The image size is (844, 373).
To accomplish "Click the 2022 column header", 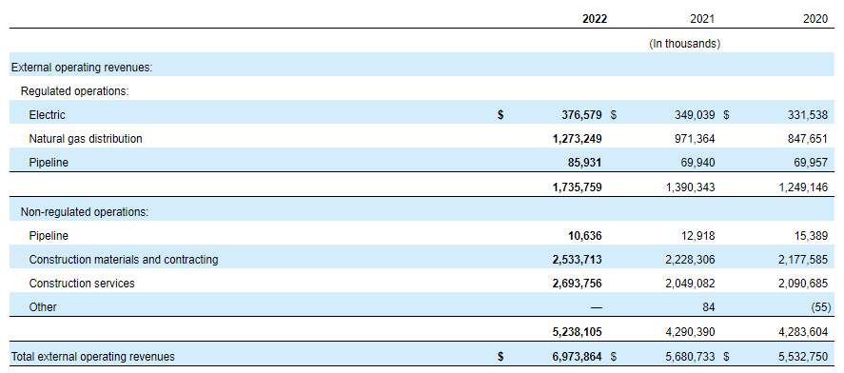I will (595, 19).
